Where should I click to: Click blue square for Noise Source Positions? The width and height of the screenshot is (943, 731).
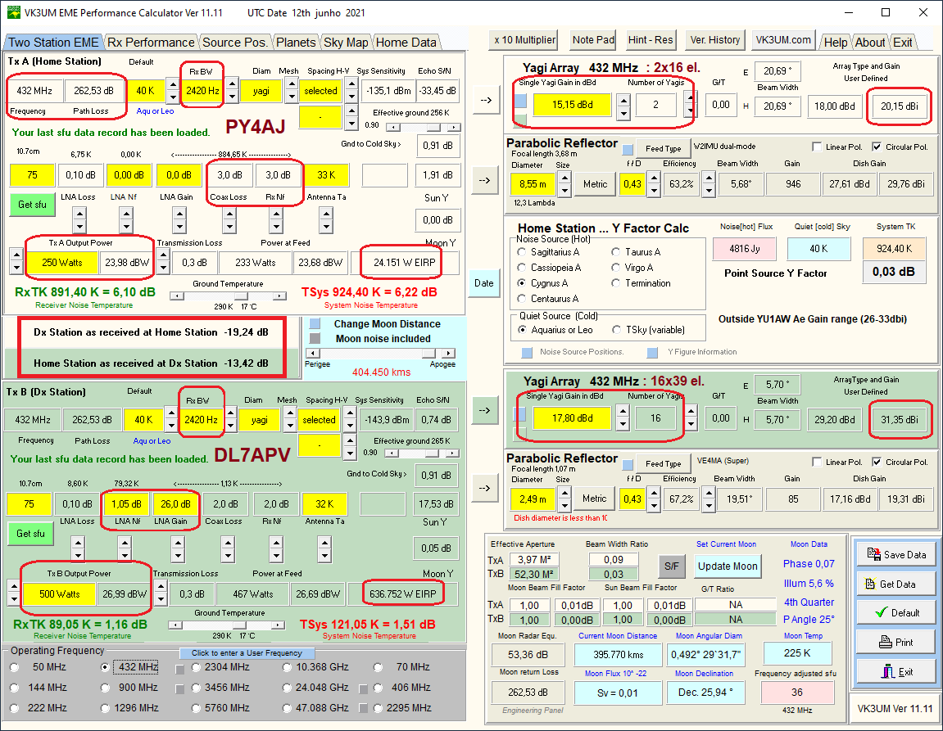point(528,352)
